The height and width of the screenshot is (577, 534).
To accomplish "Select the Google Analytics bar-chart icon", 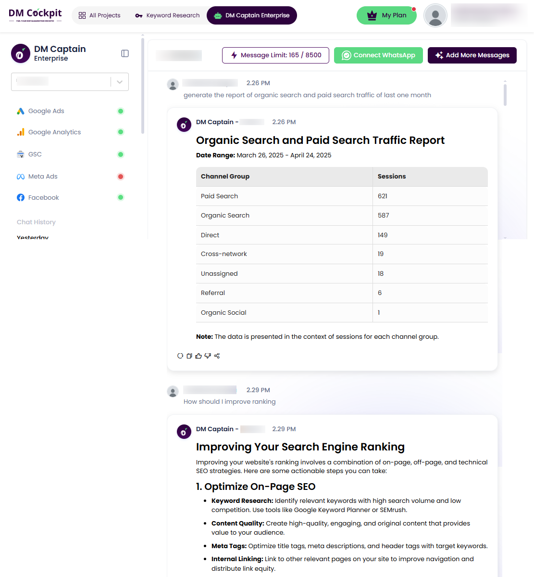I will tap(21, 132).
